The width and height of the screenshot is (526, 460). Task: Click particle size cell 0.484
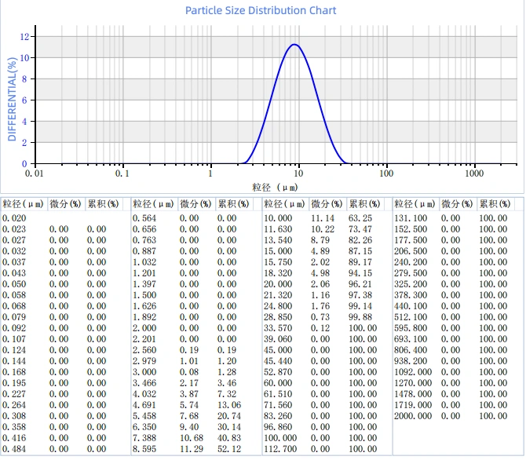point(14,449)
